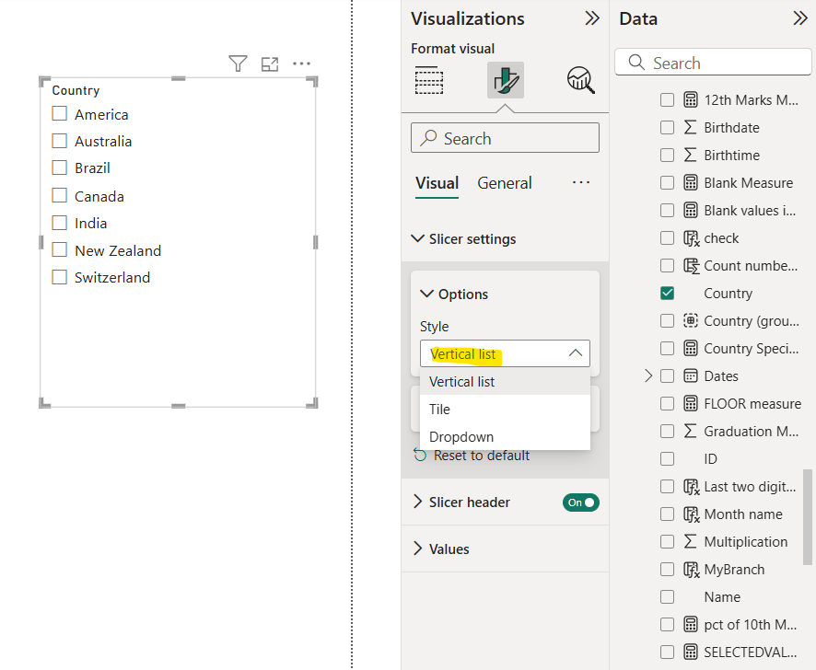Click the focus mode icon above the slicer
The height and width of the screenshot is (670, 816).
270,63
